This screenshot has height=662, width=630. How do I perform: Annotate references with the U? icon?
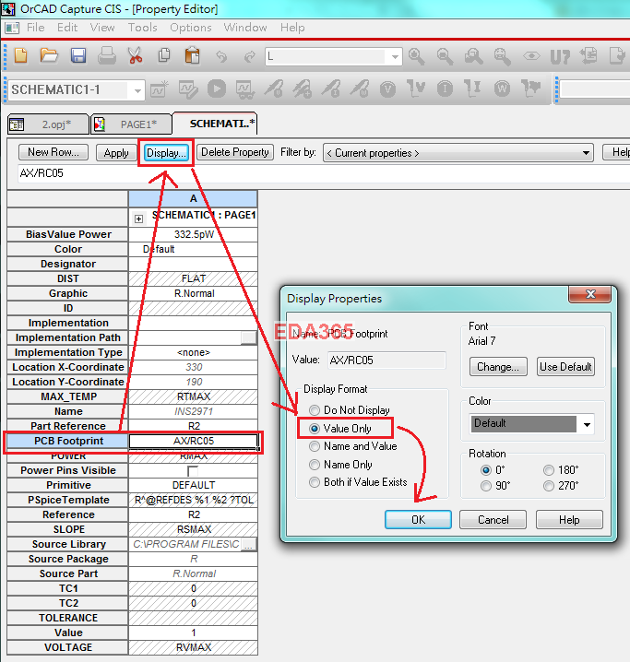coord(560,56)
